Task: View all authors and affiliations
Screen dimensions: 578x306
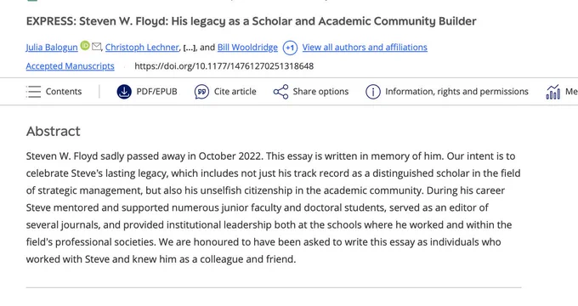Action: tap(365, 48)
